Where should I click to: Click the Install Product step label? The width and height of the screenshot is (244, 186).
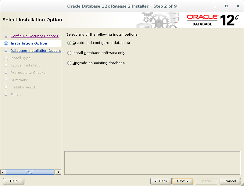tap(23, 87)
